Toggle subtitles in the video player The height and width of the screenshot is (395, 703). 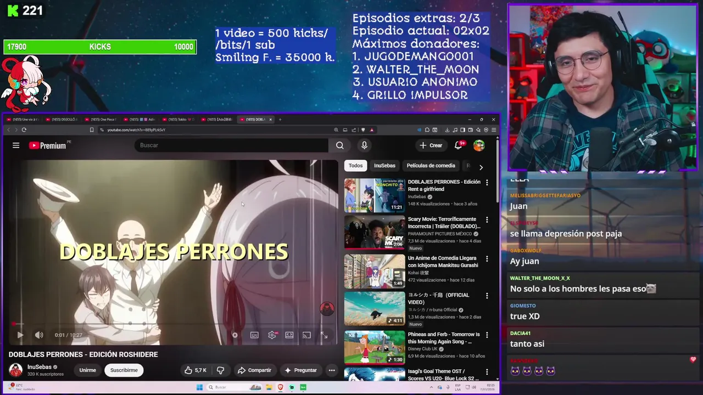click(254, 335)
